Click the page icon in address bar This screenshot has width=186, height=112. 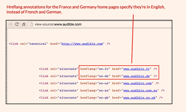tap(31, 24)
